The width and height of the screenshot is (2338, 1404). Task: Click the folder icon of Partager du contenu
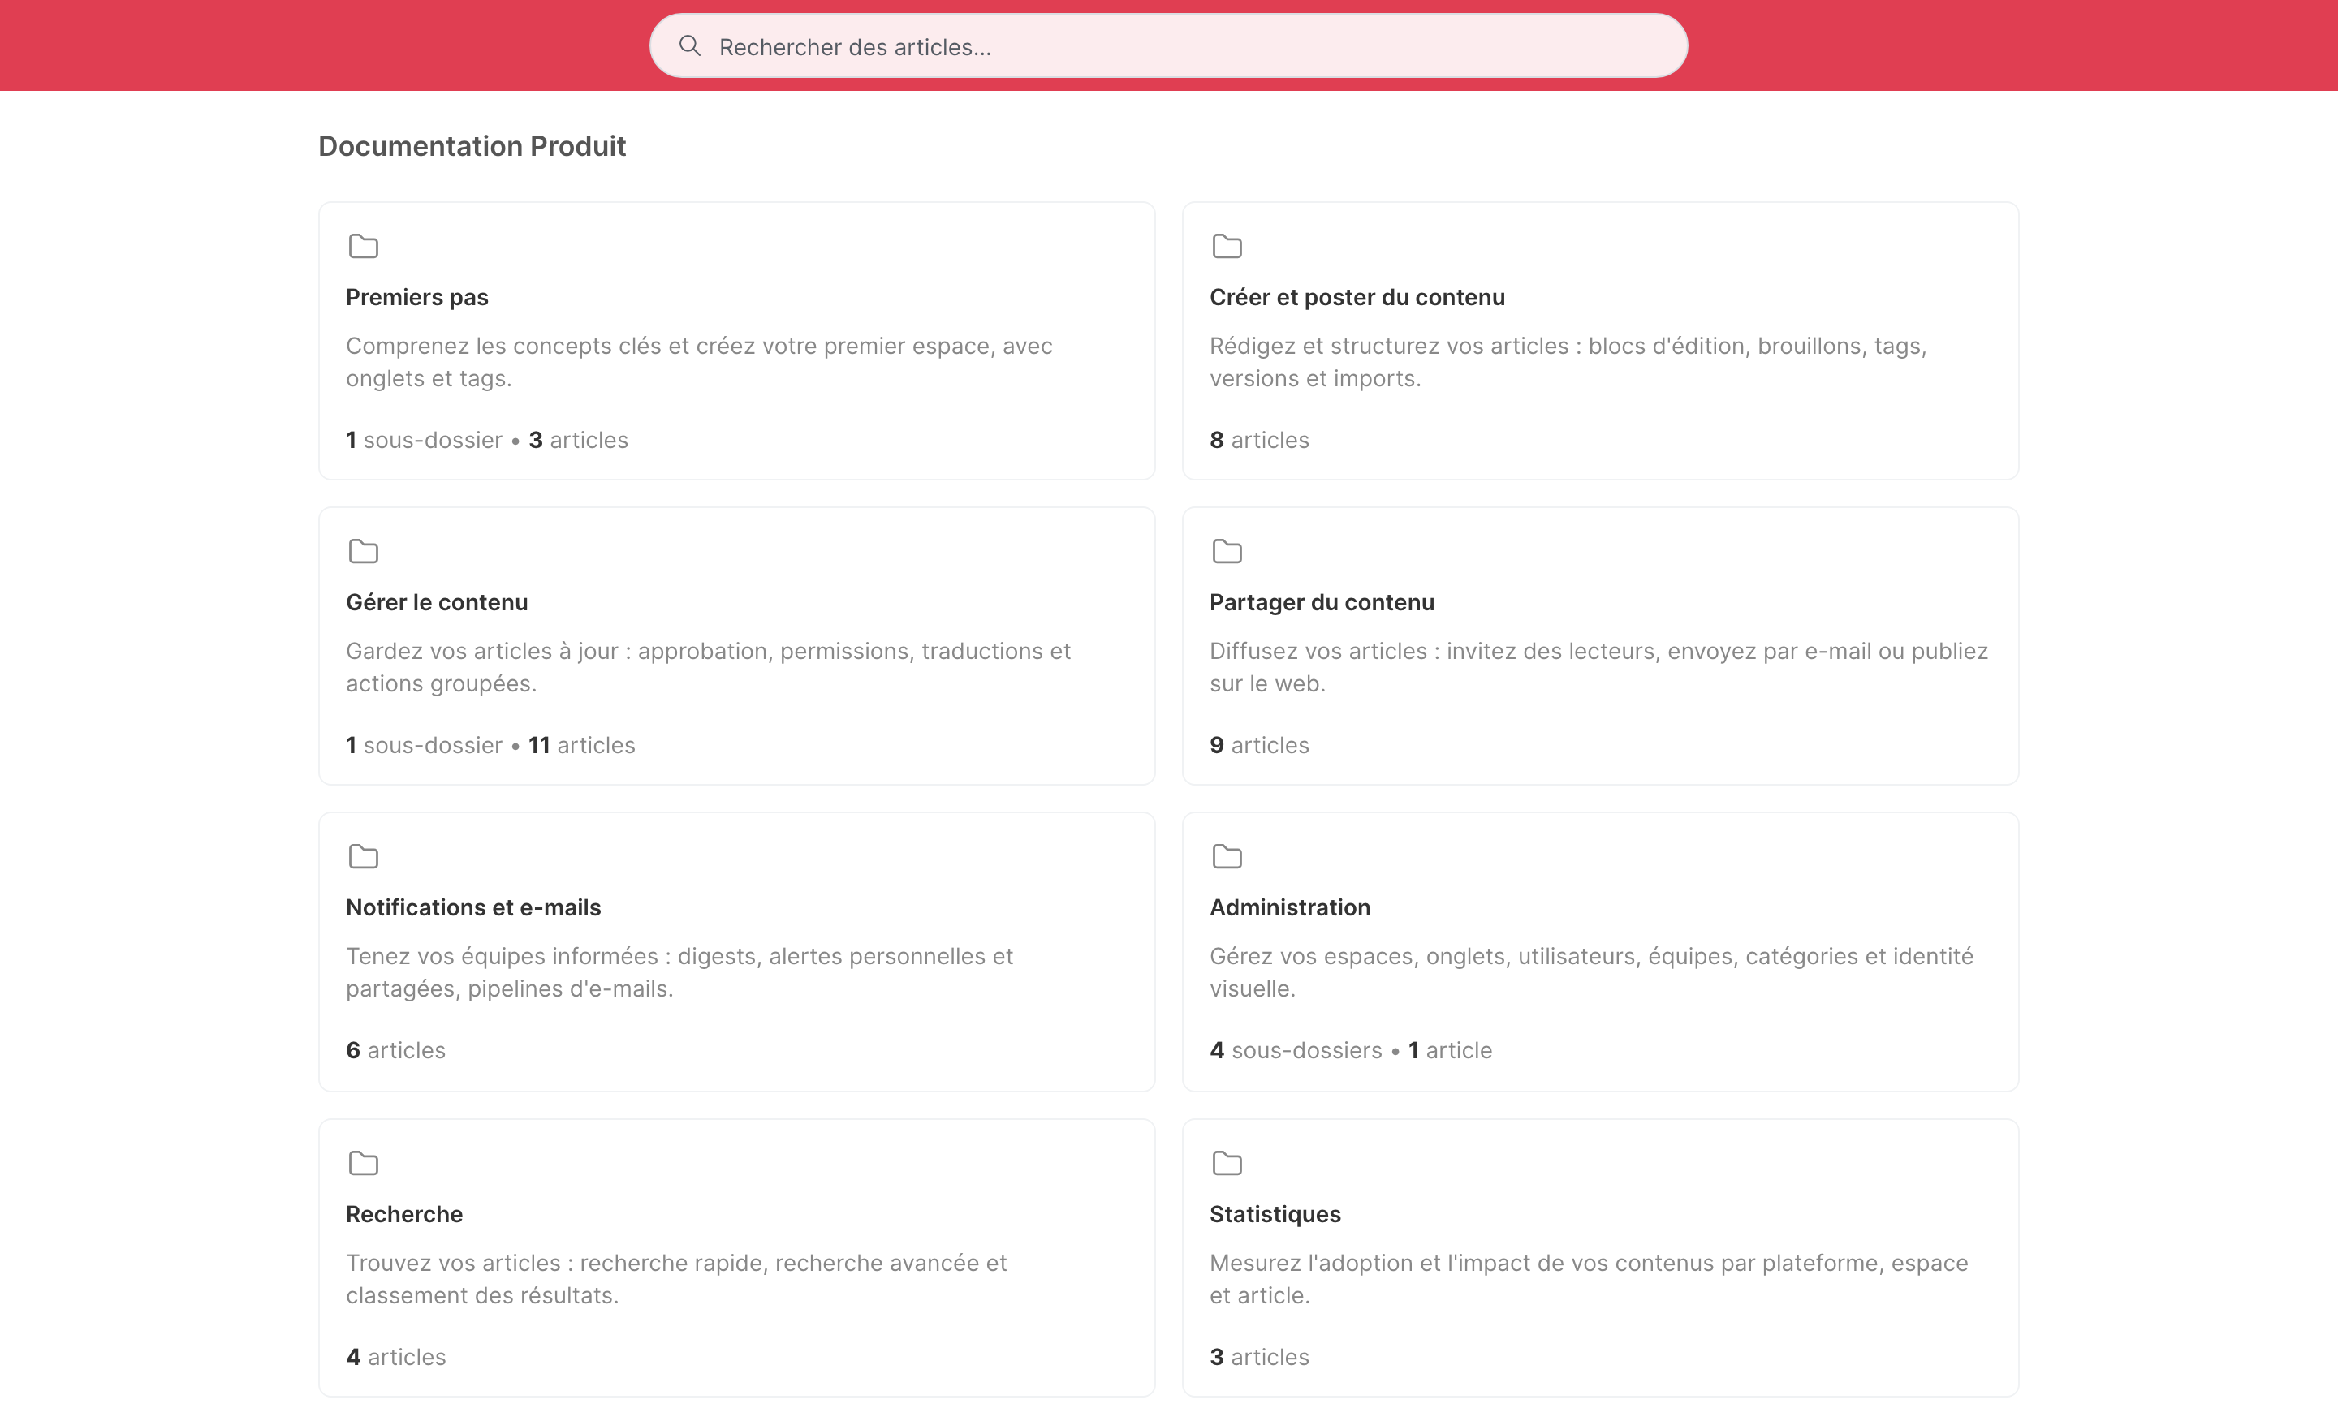point(1227,552)
